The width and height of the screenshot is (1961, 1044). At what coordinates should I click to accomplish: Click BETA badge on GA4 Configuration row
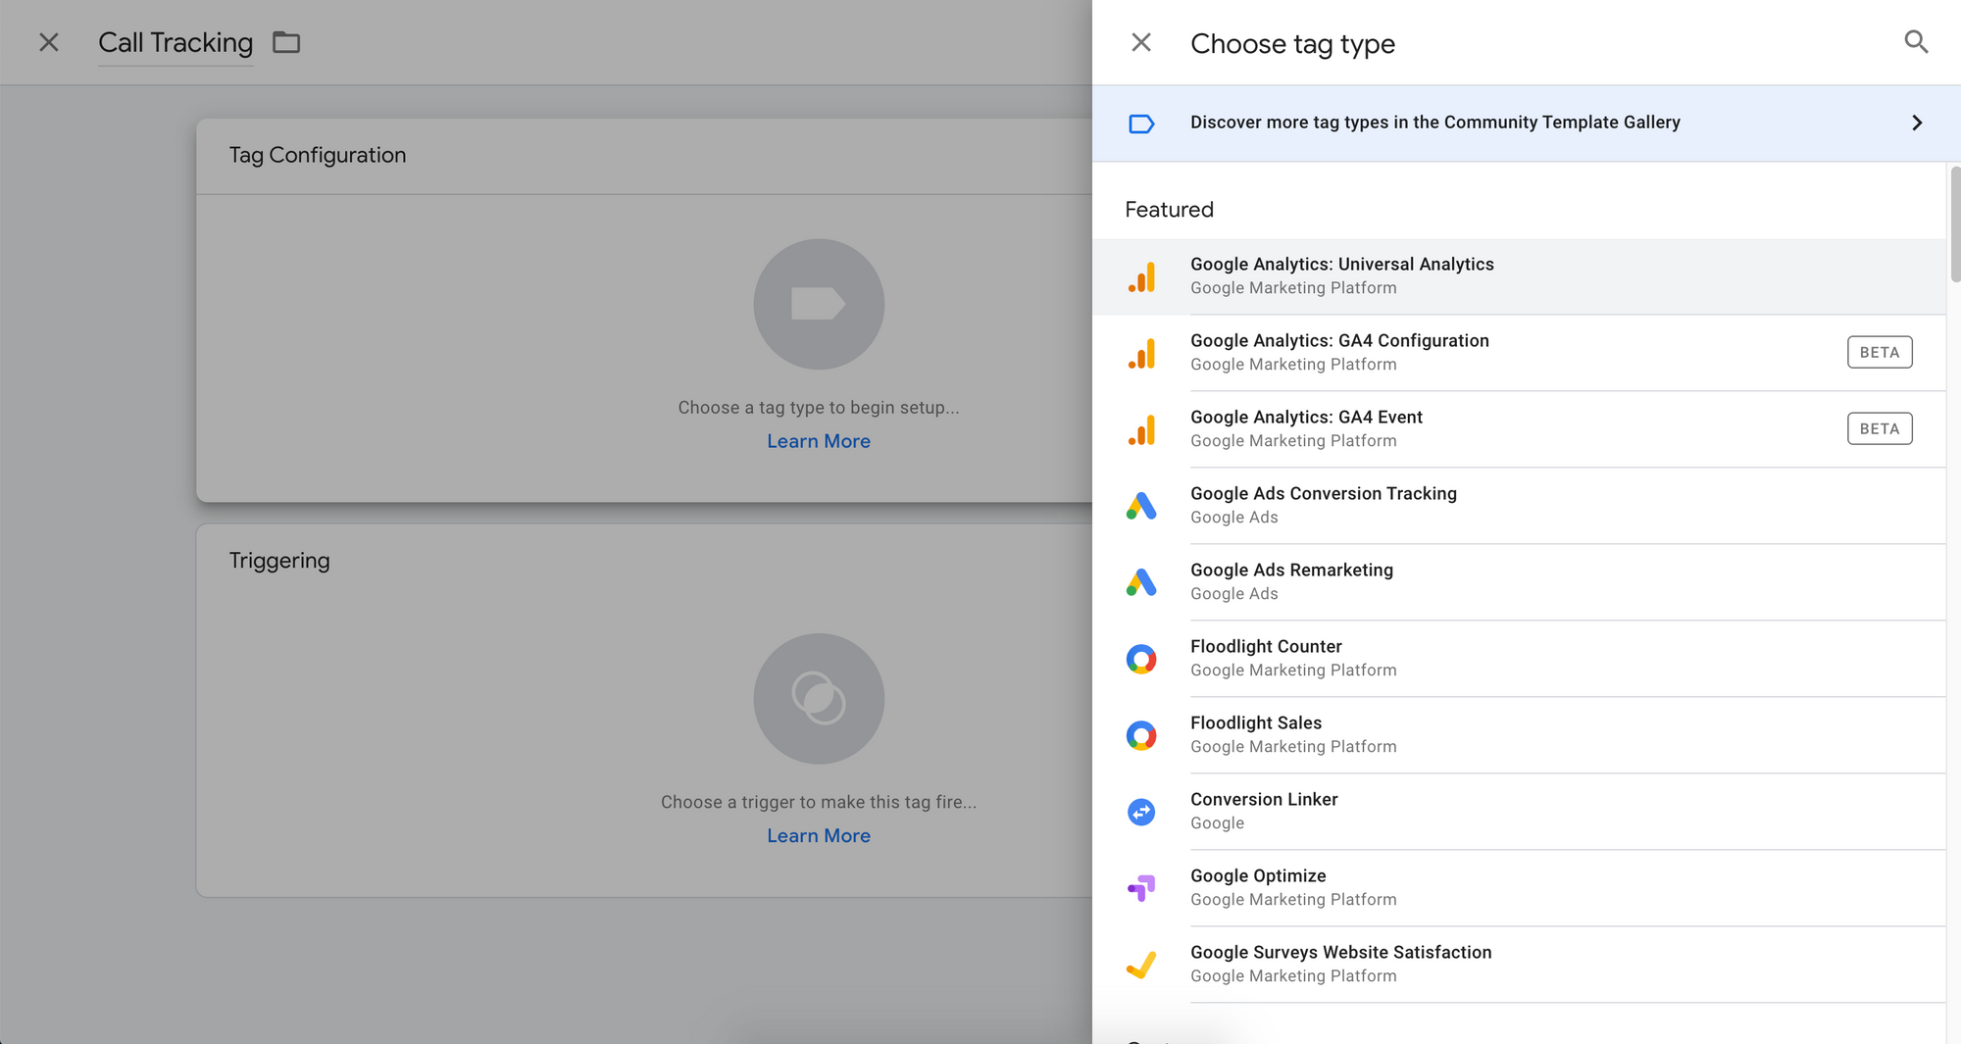point(1880,352)
